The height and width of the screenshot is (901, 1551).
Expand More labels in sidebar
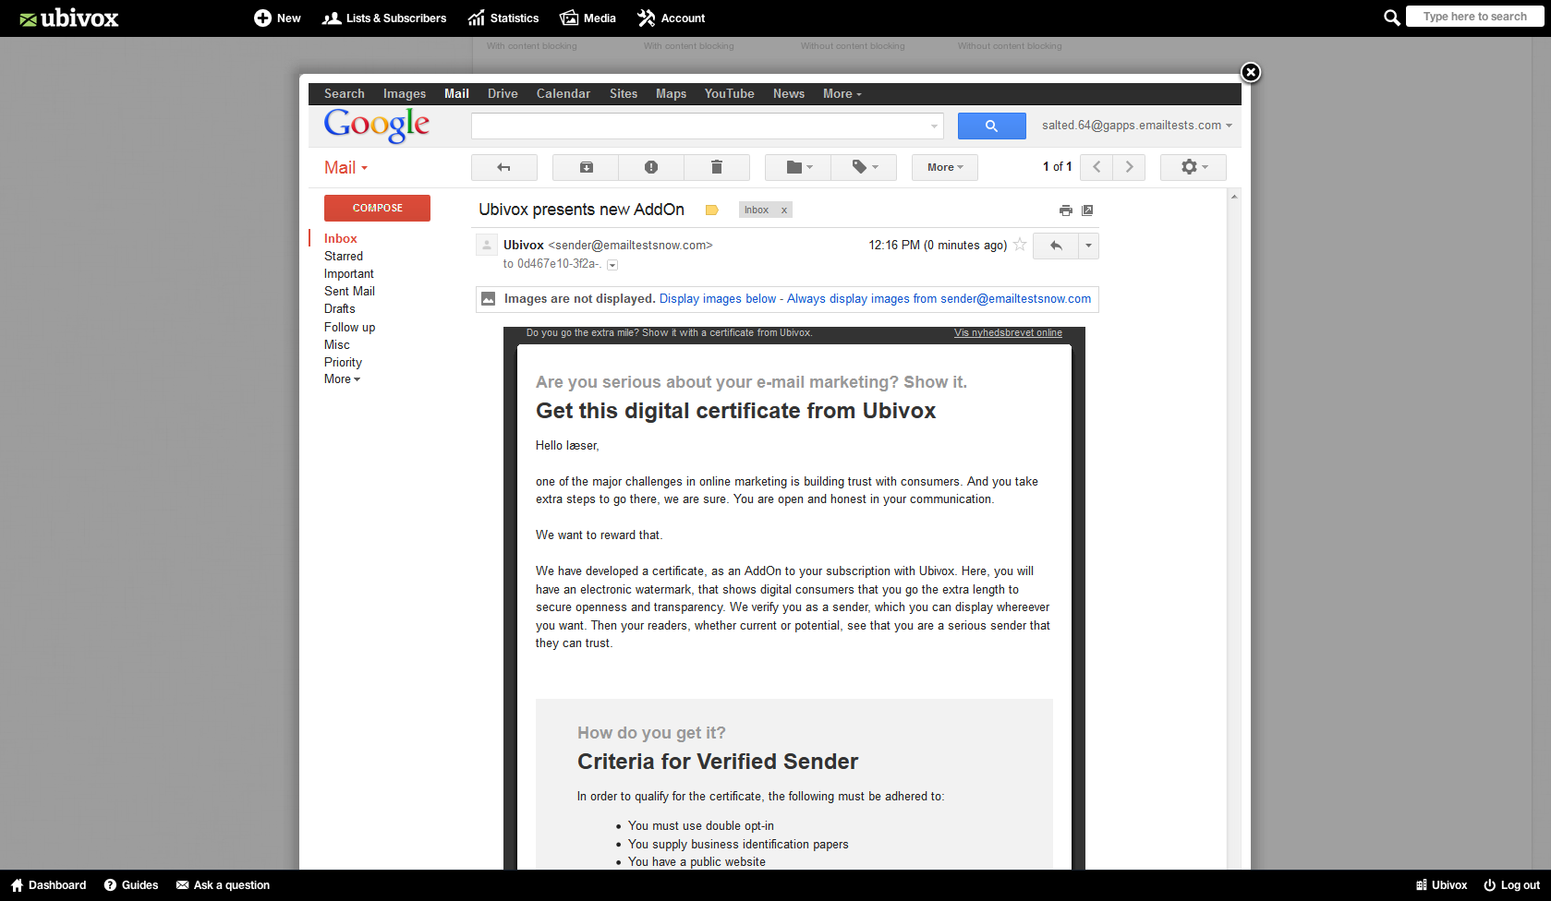pyautogui.click(x=342, y=379)
